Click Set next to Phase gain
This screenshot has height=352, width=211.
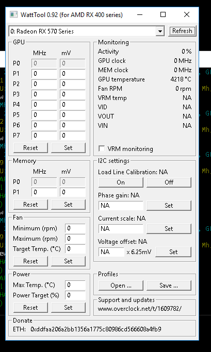tap(169, 206)
